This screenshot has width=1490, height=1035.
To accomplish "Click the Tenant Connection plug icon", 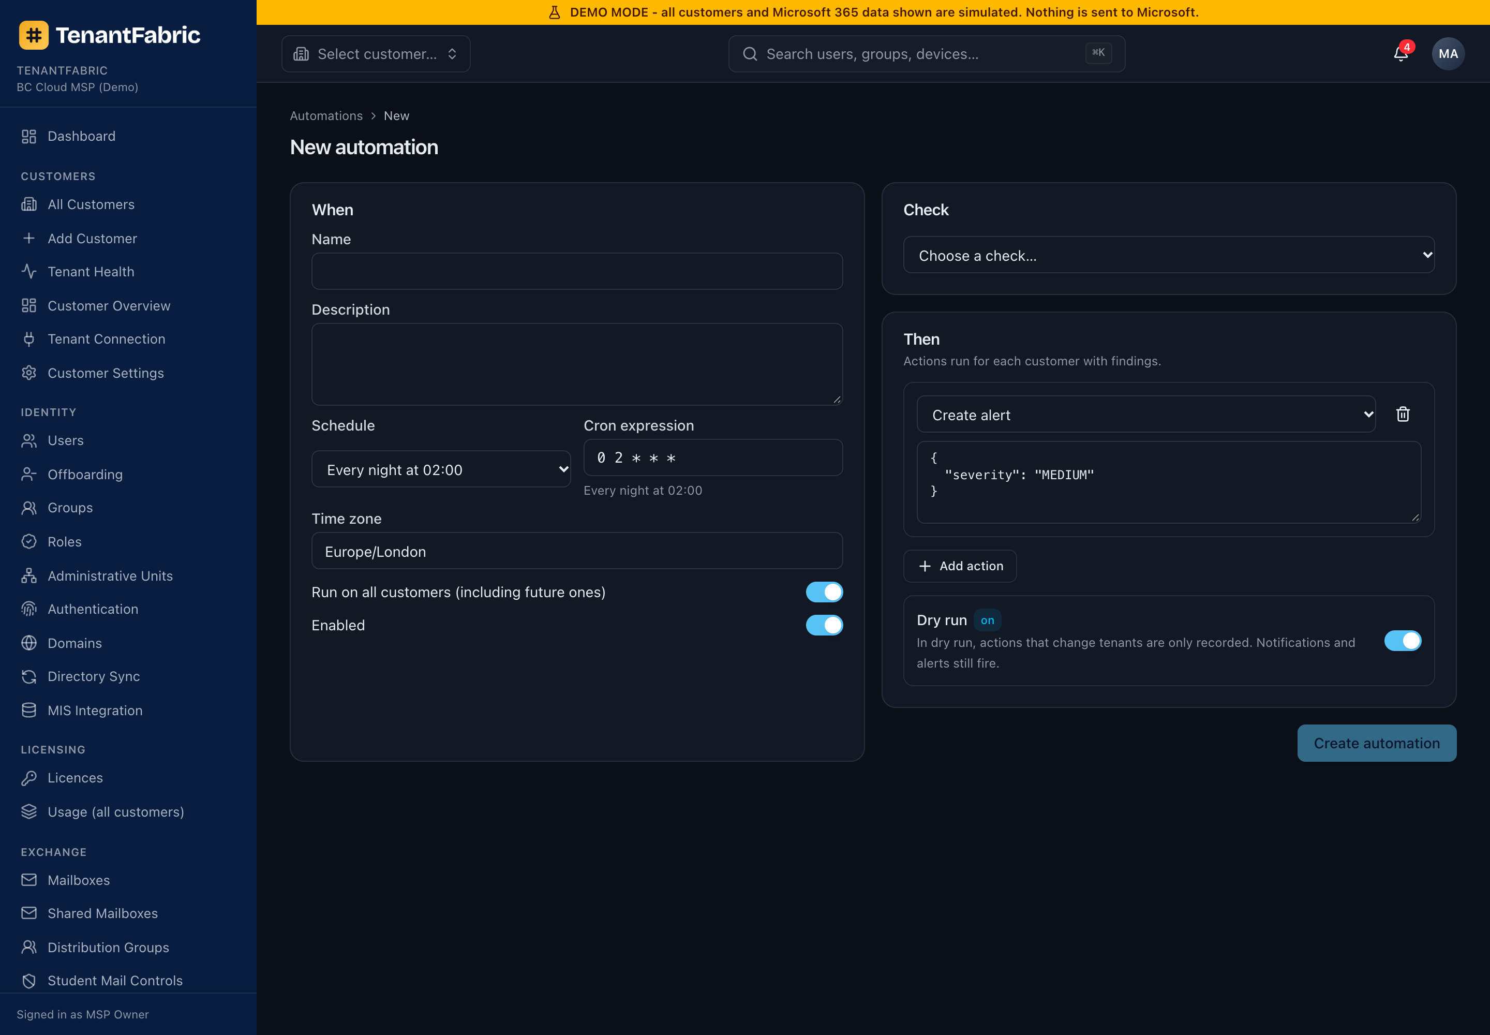I will point(28,338).
